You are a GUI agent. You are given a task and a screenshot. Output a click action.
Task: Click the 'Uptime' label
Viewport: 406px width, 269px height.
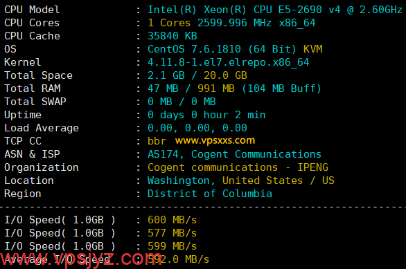tap(23, 115)
